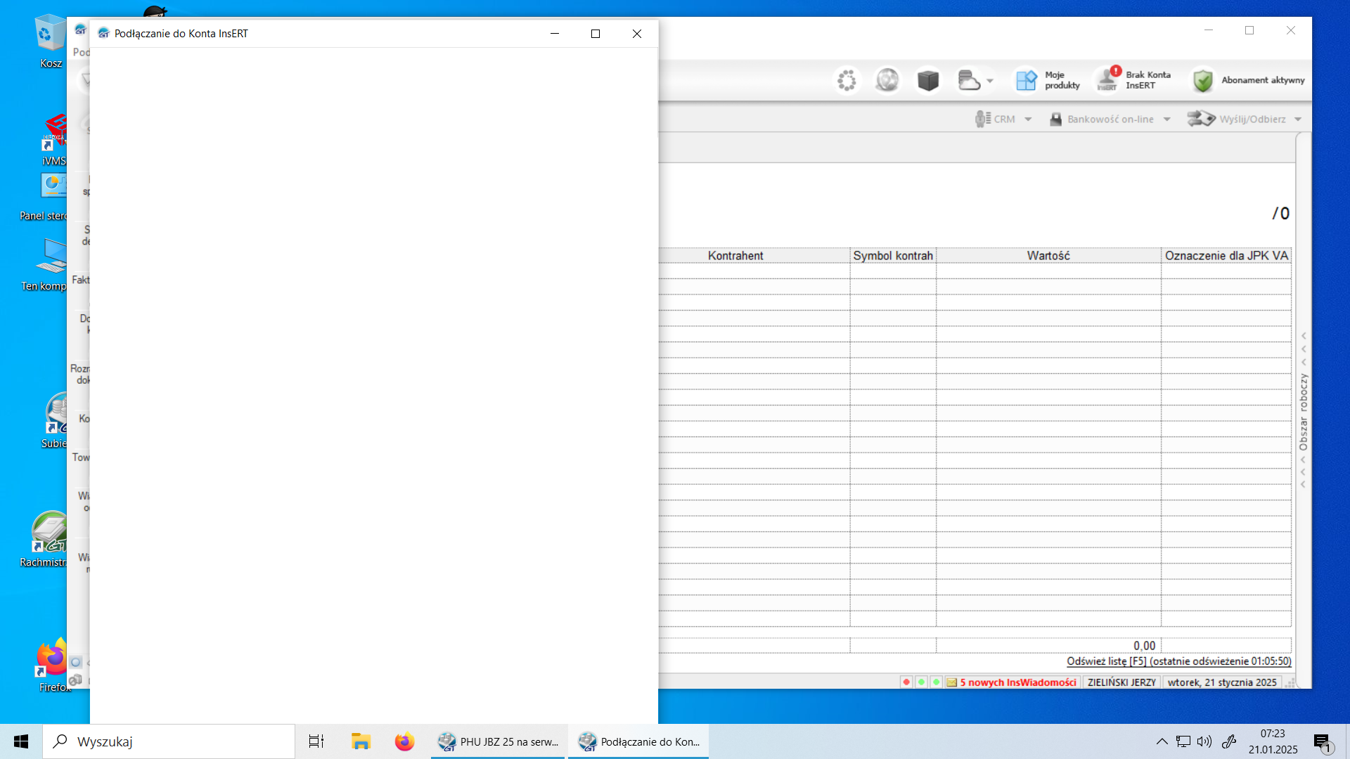The height and width of the screenshot is (759, 1350).
Task: Click the Odśwież listę [F5] link
Action: click(x=1178, y=661)
